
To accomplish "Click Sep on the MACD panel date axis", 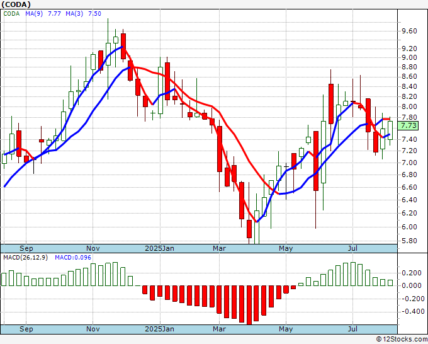I will 26,329.
